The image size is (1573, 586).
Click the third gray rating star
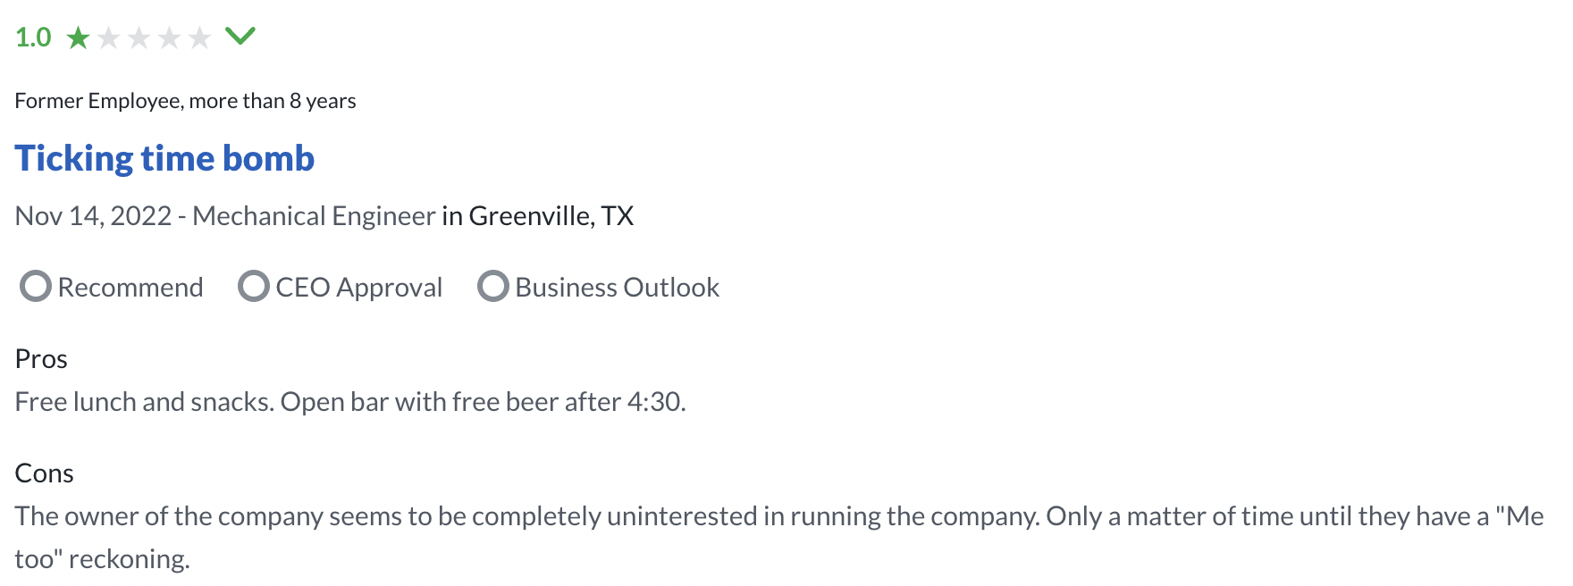(x=139, y=38)
